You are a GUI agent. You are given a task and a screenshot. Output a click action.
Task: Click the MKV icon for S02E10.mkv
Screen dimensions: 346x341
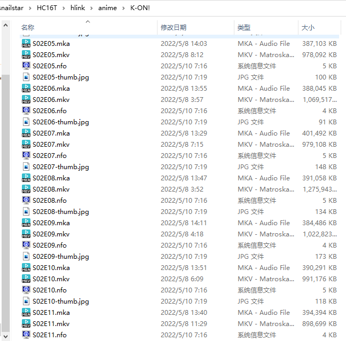coord(26,279)
